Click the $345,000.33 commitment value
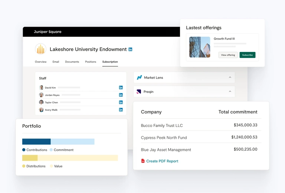Screen dimensions: 285x193 pos(246,125)
